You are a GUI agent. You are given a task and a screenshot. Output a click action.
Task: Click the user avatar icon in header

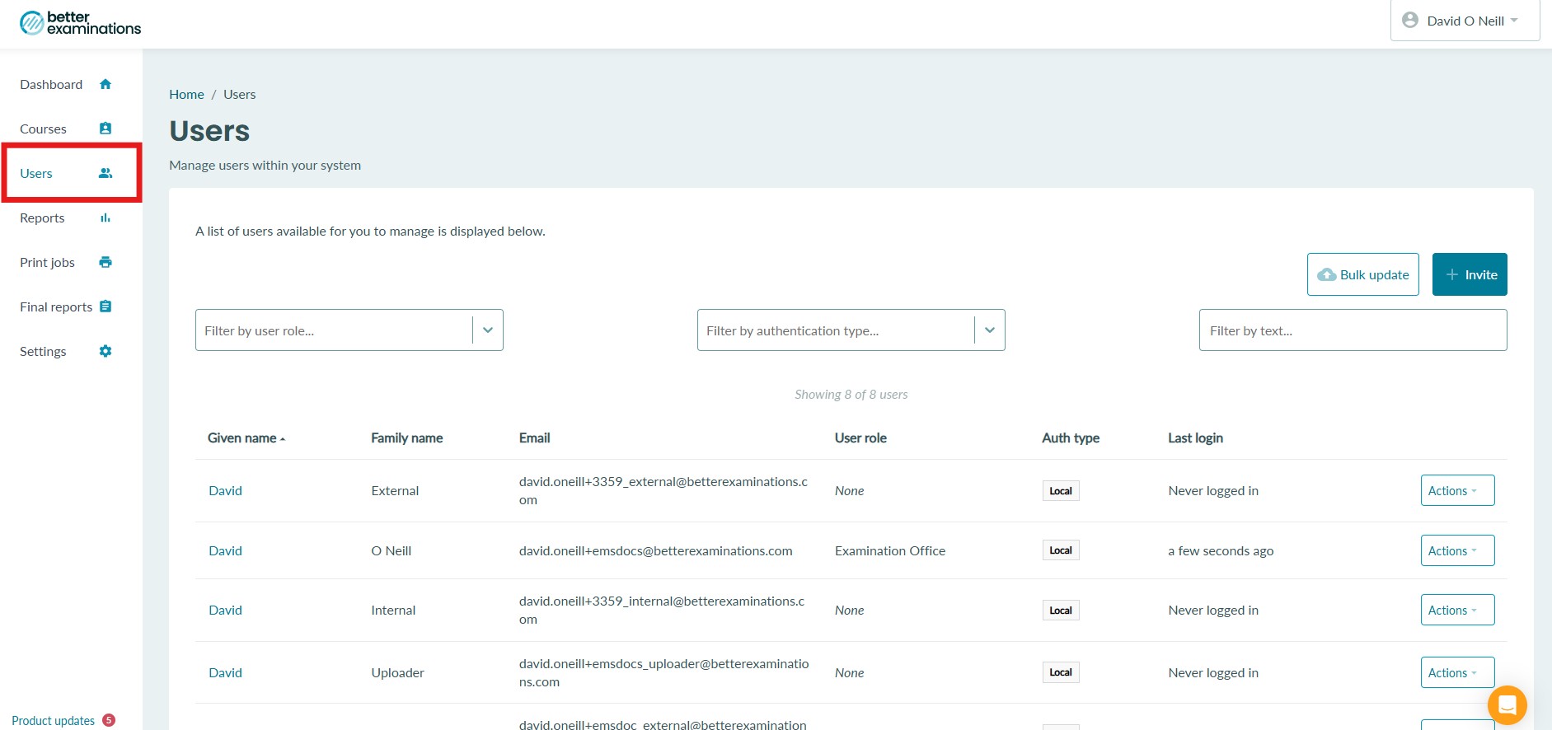[1410, 20]
